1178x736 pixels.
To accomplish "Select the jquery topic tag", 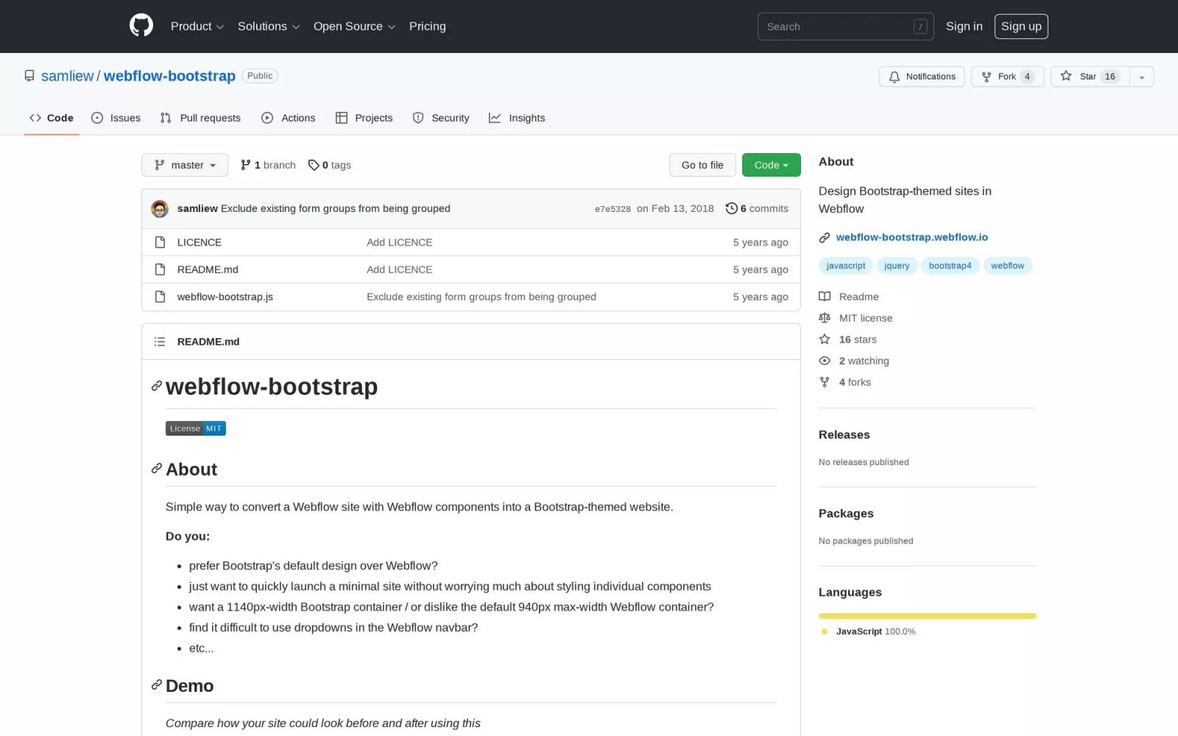I will tap(897, 266).
